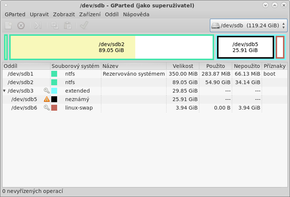Click the green ntfs swatch of /dev/sdb1

tap(54, 74)
